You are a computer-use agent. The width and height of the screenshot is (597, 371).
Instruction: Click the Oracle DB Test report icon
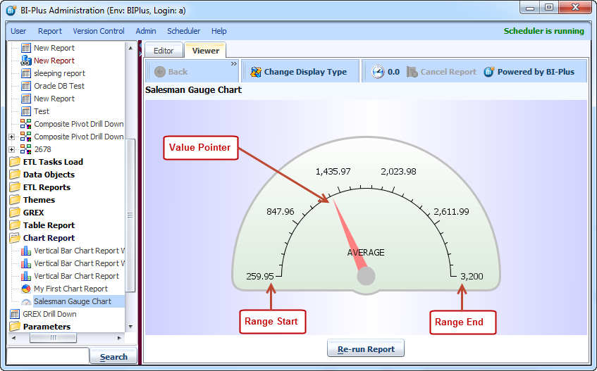click(x=26, y=86)
